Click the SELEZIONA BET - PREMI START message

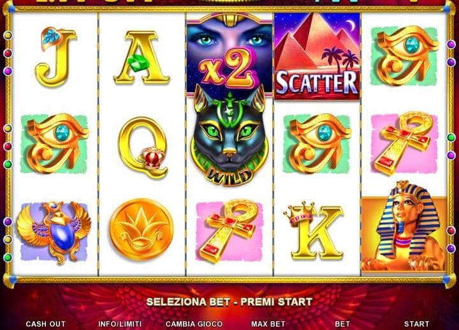coord(229,302)
